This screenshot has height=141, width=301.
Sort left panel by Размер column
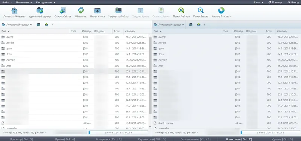coord(87,31)
